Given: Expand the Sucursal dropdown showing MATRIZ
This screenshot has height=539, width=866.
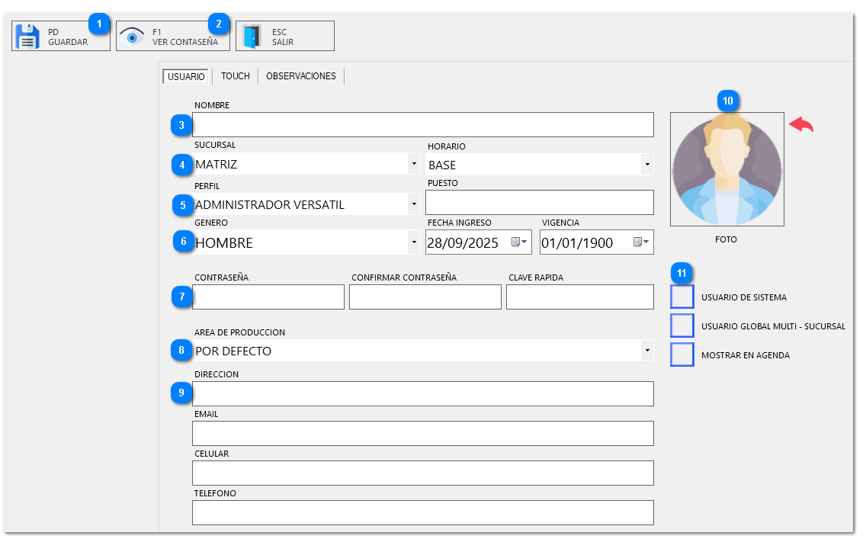Looking at the screenshot, I should [x=413, y=163].
